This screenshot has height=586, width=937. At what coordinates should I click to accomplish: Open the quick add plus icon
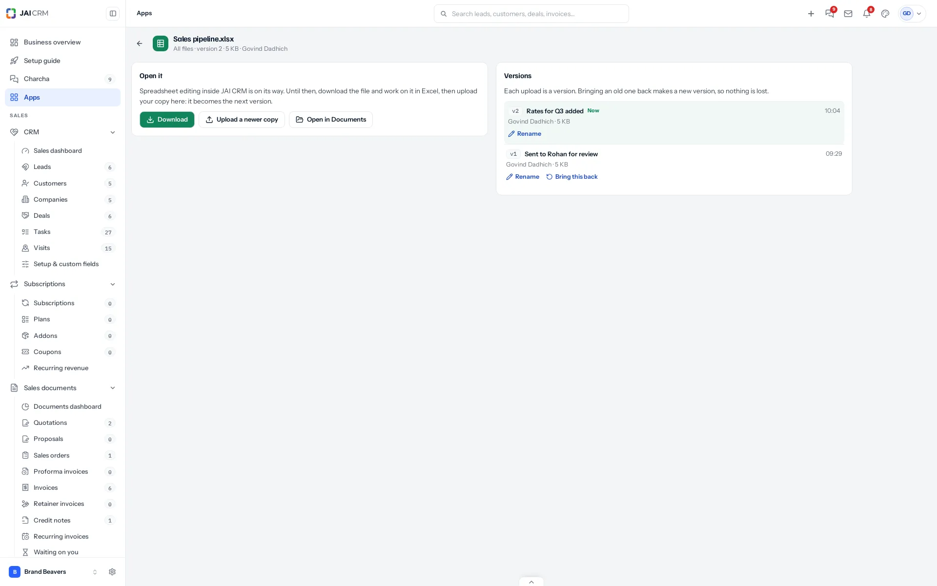coord(811,14)
